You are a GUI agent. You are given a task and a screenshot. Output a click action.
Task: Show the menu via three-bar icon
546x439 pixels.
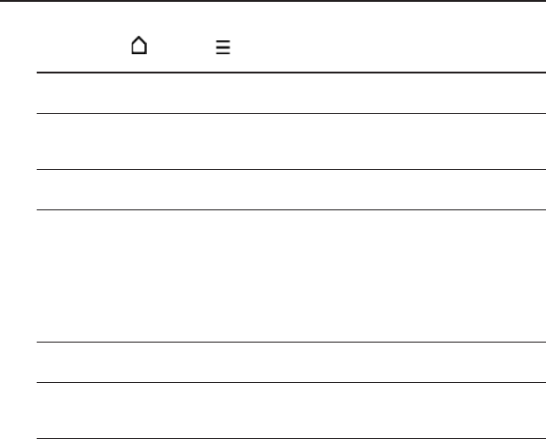pos(223,47)
